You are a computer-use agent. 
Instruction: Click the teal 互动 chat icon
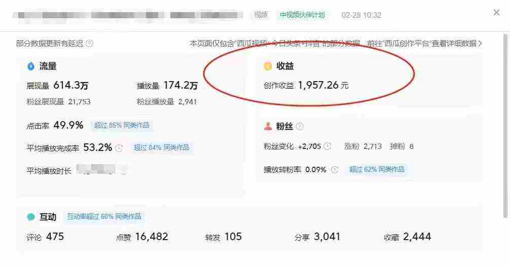point(31,217)
